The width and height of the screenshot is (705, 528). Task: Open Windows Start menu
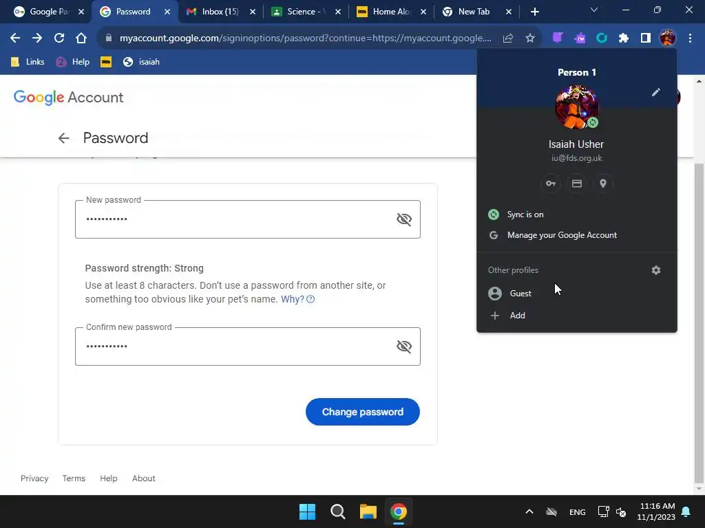[x=308, y=511]
